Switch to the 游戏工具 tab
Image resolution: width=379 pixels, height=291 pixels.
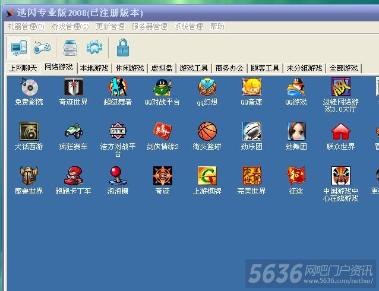point(194,68)
